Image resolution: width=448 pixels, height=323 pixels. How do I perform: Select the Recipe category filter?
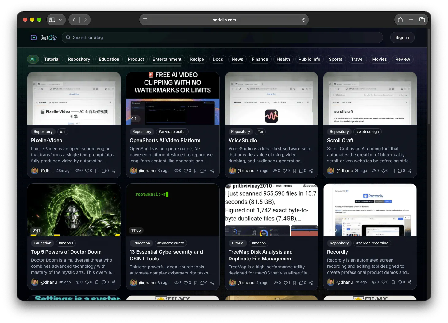click(x=197, y=59)
